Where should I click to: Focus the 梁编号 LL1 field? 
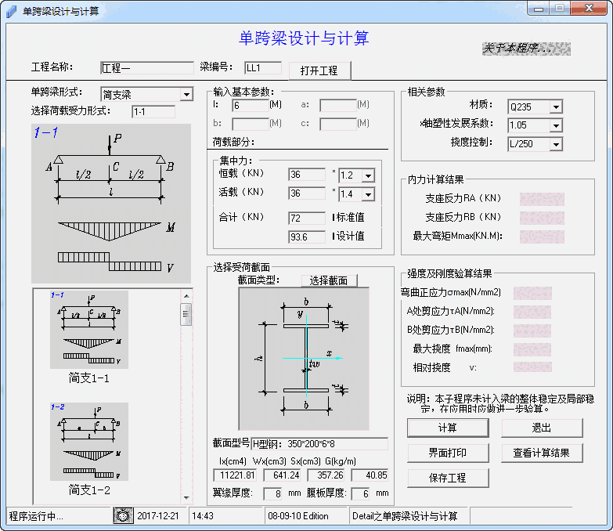(x=263, y=67)
